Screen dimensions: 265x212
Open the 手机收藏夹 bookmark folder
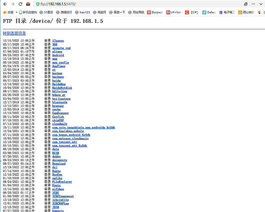click(x=28, y=12)
